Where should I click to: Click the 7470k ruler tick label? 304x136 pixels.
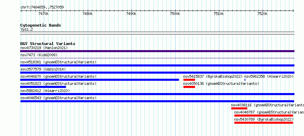pos(43,14)
